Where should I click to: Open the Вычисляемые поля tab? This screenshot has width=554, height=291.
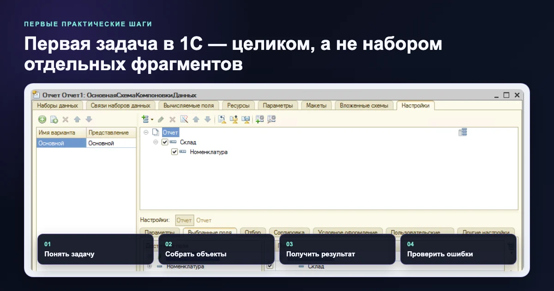click(x=189, y=105)
